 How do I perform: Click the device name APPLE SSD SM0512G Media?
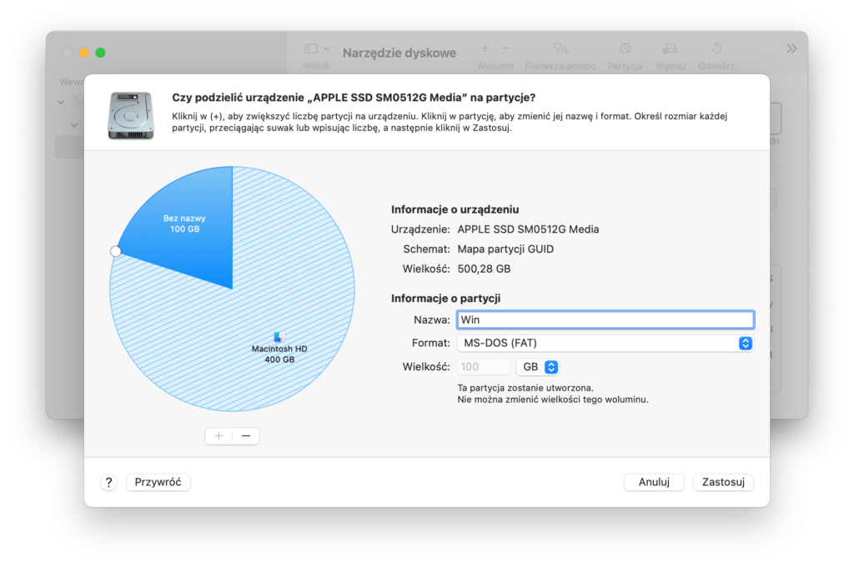pyautogui.click(x=528, y=229)
